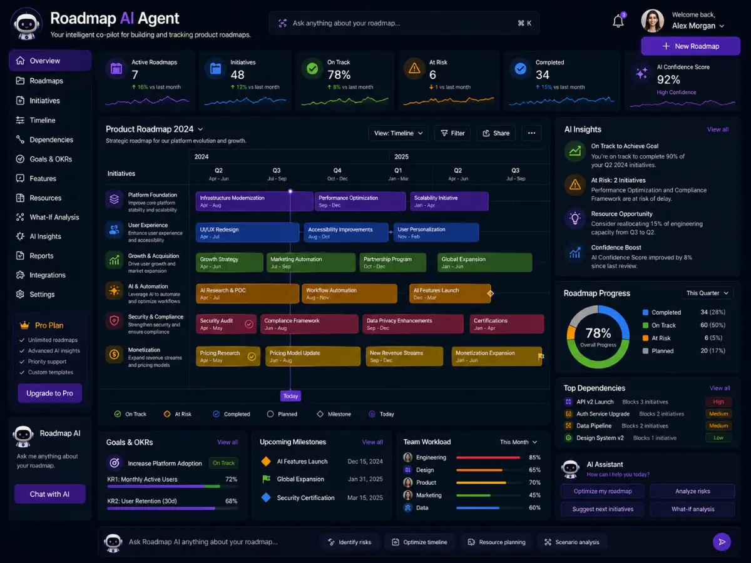Click the Identify risks quick action
The width and height of the screenshot is (751, 563).
click(349, 542)
